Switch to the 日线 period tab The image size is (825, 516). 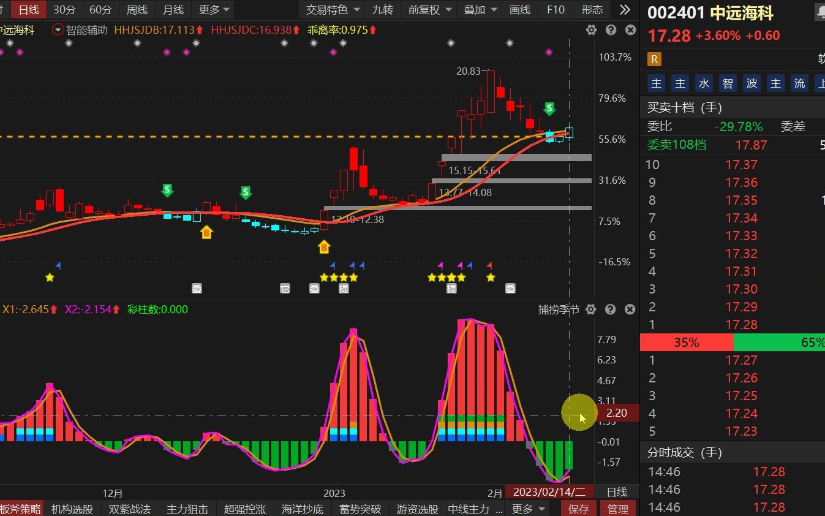tap(28, 10)
